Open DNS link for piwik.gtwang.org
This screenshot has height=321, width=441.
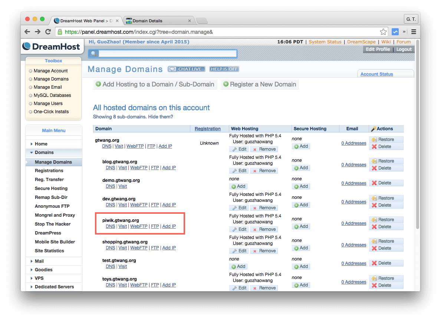tap(110, 226)
